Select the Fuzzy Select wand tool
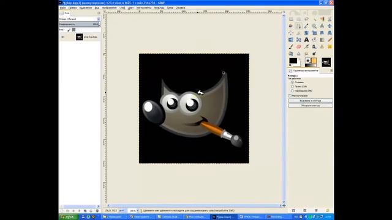 (x=314, y=19)
